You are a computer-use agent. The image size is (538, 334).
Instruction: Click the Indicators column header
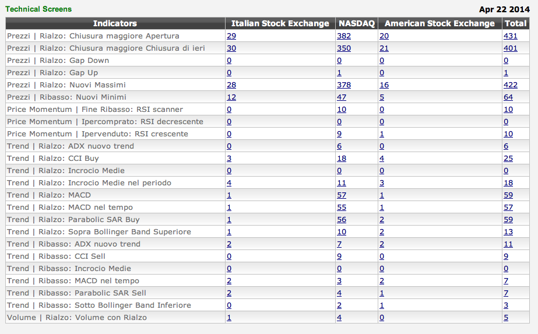(115, 23)
